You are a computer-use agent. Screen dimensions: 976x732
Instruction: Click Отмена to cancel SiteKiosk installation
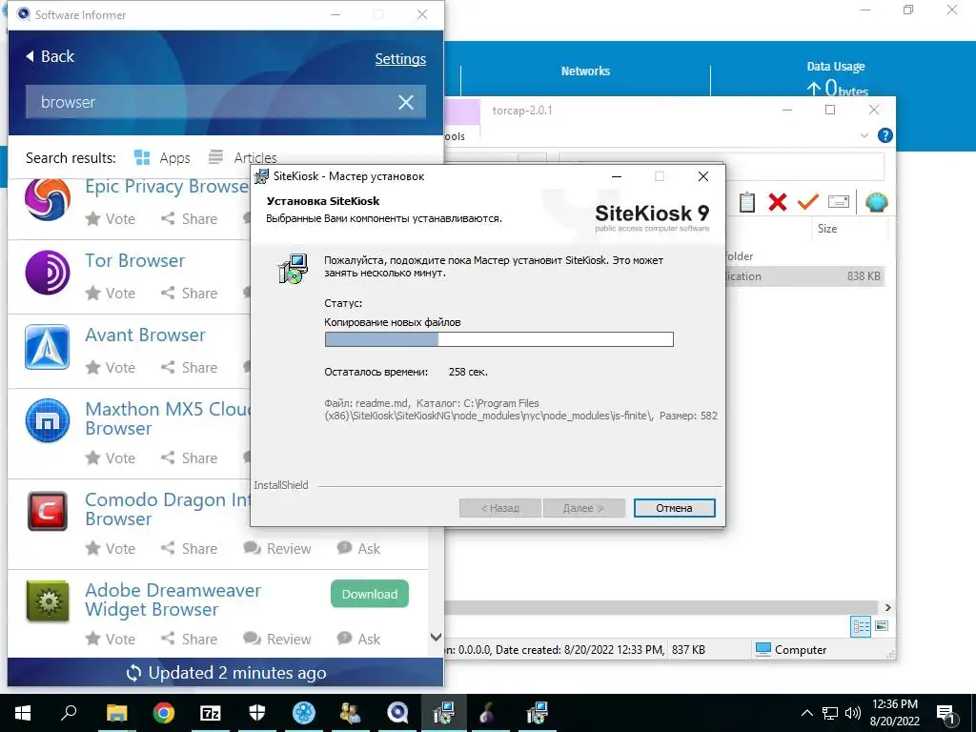pyautogui.click(x=674, y=509)
